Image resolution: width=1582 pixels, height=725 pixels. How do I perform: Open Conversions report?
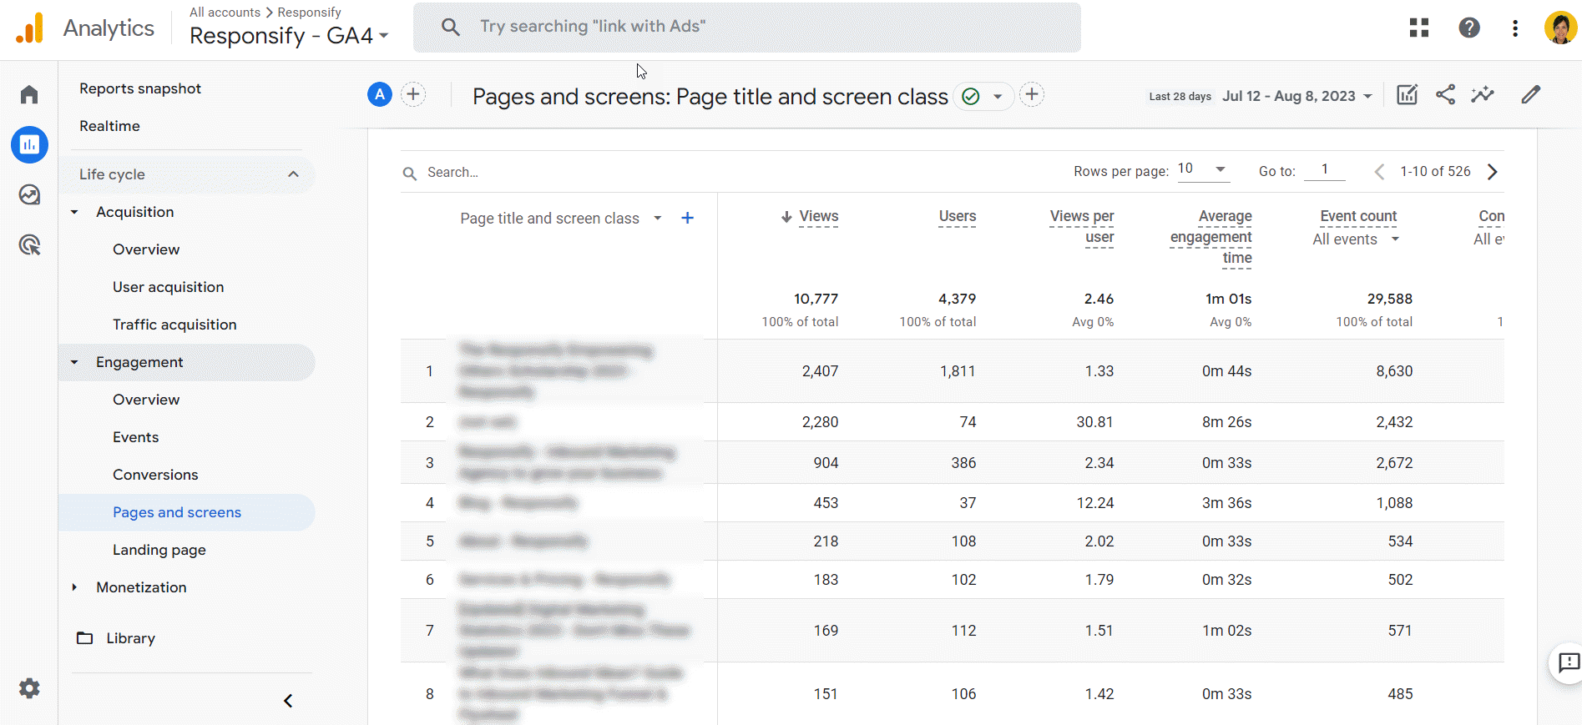click(155, 475)
